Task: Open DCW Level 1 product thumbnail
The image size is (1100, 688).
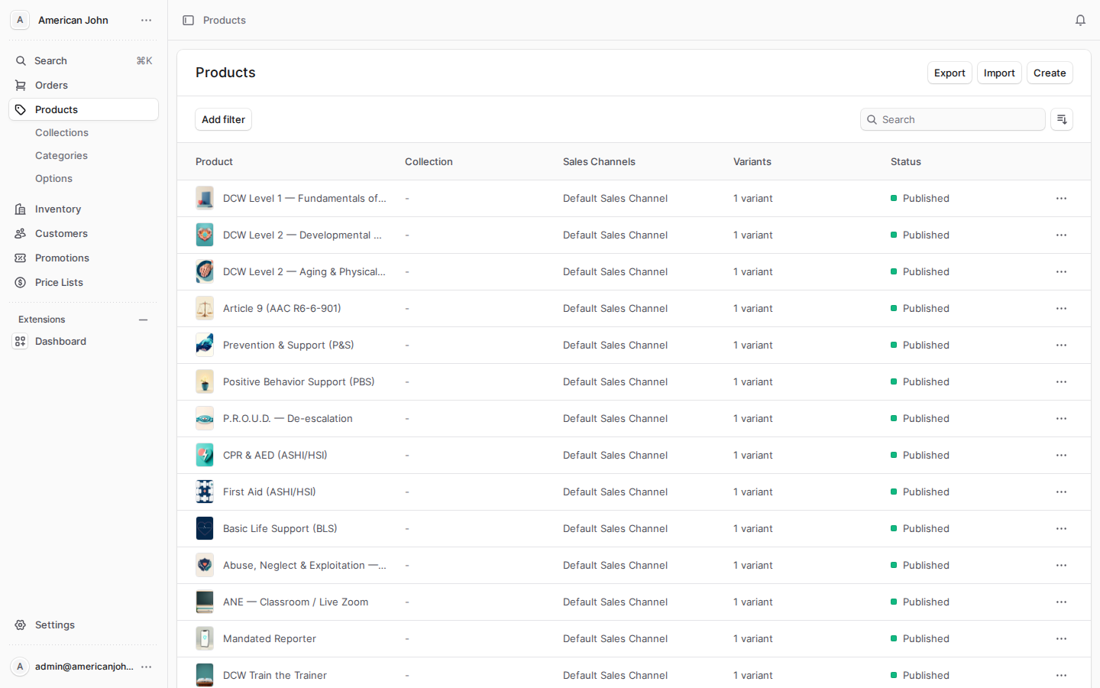Action: [205, 199]
